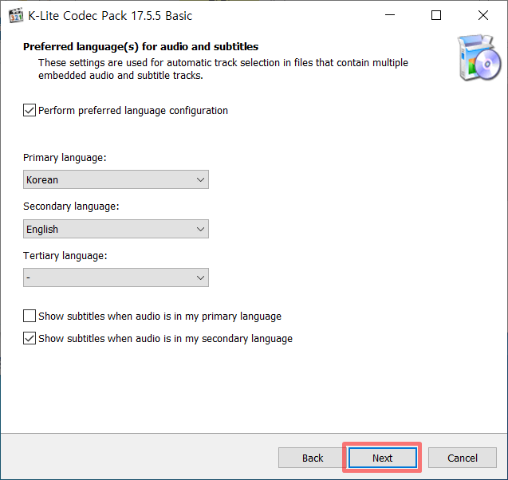The width and height of the screenshot is (508, 480).
Task: Open the Secondary language dropdown showing English
Action: pos(116,229)
